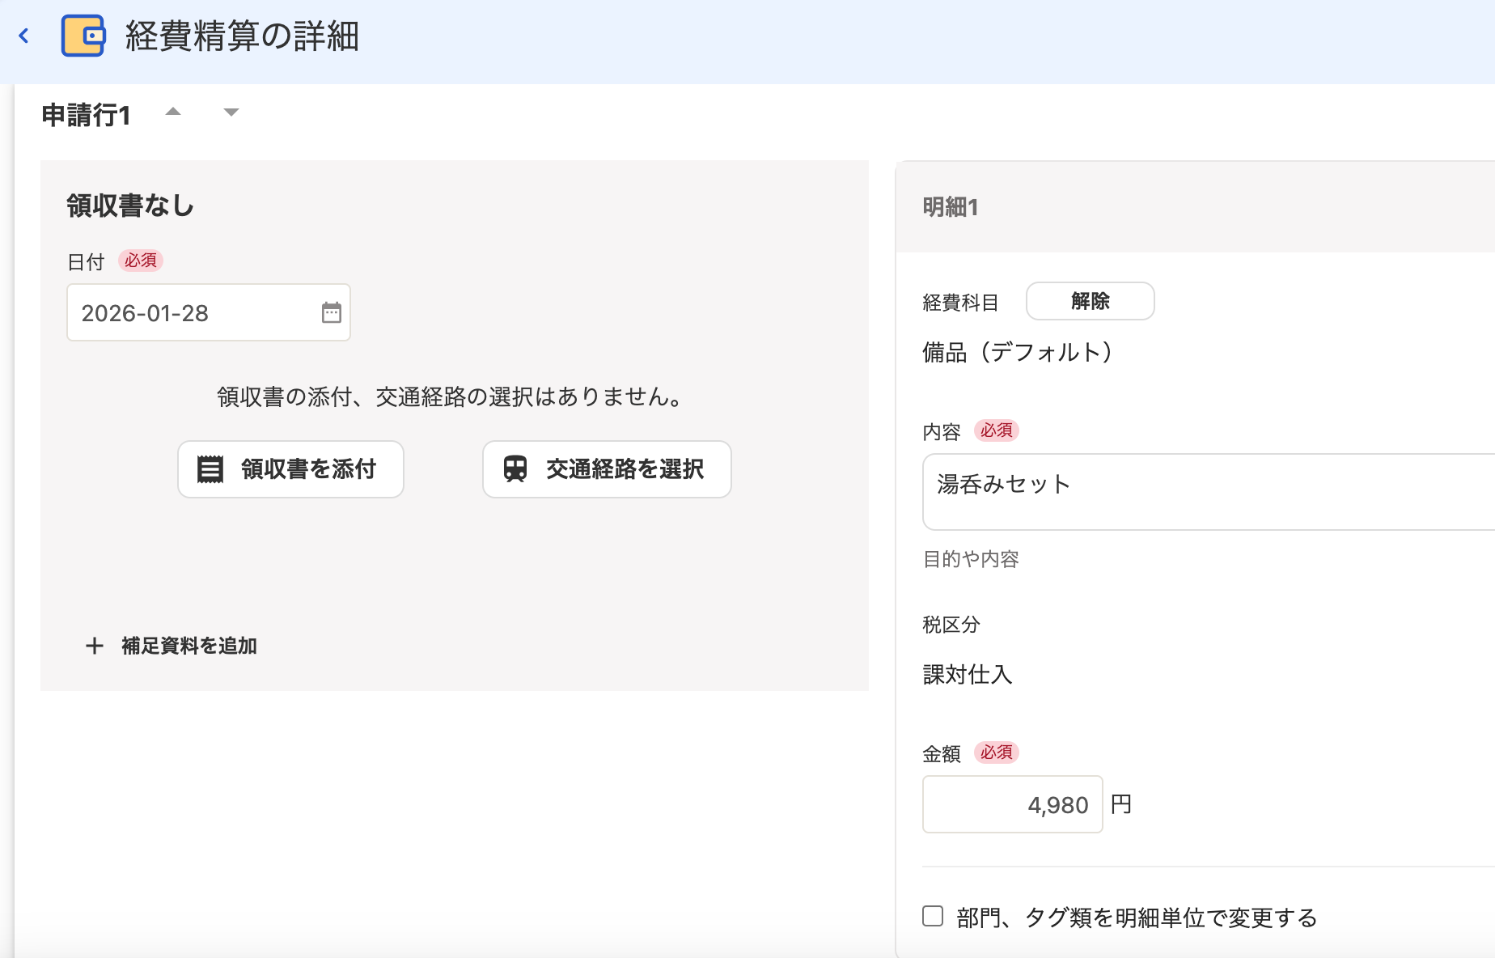Click the 円 currency unit label

point(1121,804)
